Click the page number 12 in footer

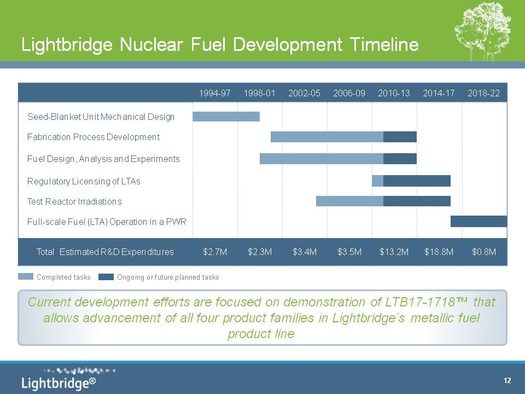click(x=507, y=381)
